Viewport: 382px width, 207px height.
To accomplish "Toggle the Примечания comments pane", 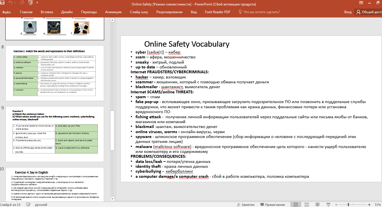I will point(272,204).
